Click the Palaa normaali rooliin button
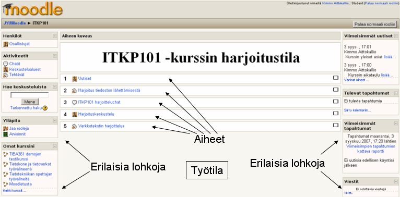 [x=375, y=24]
